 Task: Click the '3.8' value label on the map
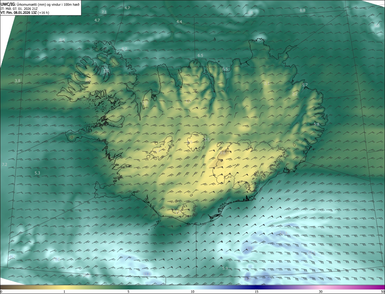(17, 81)
